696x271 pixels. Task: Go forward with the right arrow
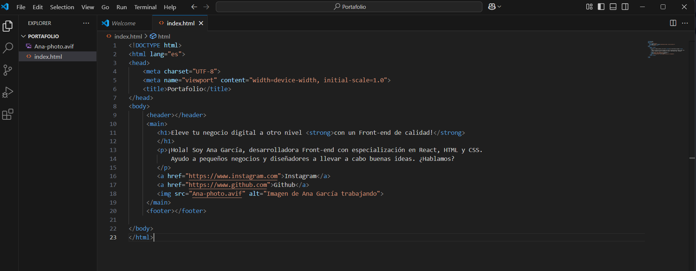point(206,7)
